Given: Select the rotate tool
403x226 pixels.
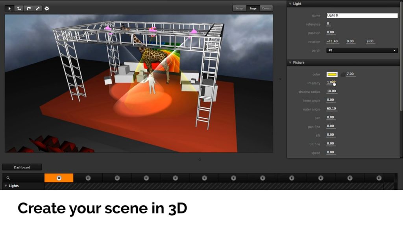Looking at the screenshot, I should [x=28, y=8].
